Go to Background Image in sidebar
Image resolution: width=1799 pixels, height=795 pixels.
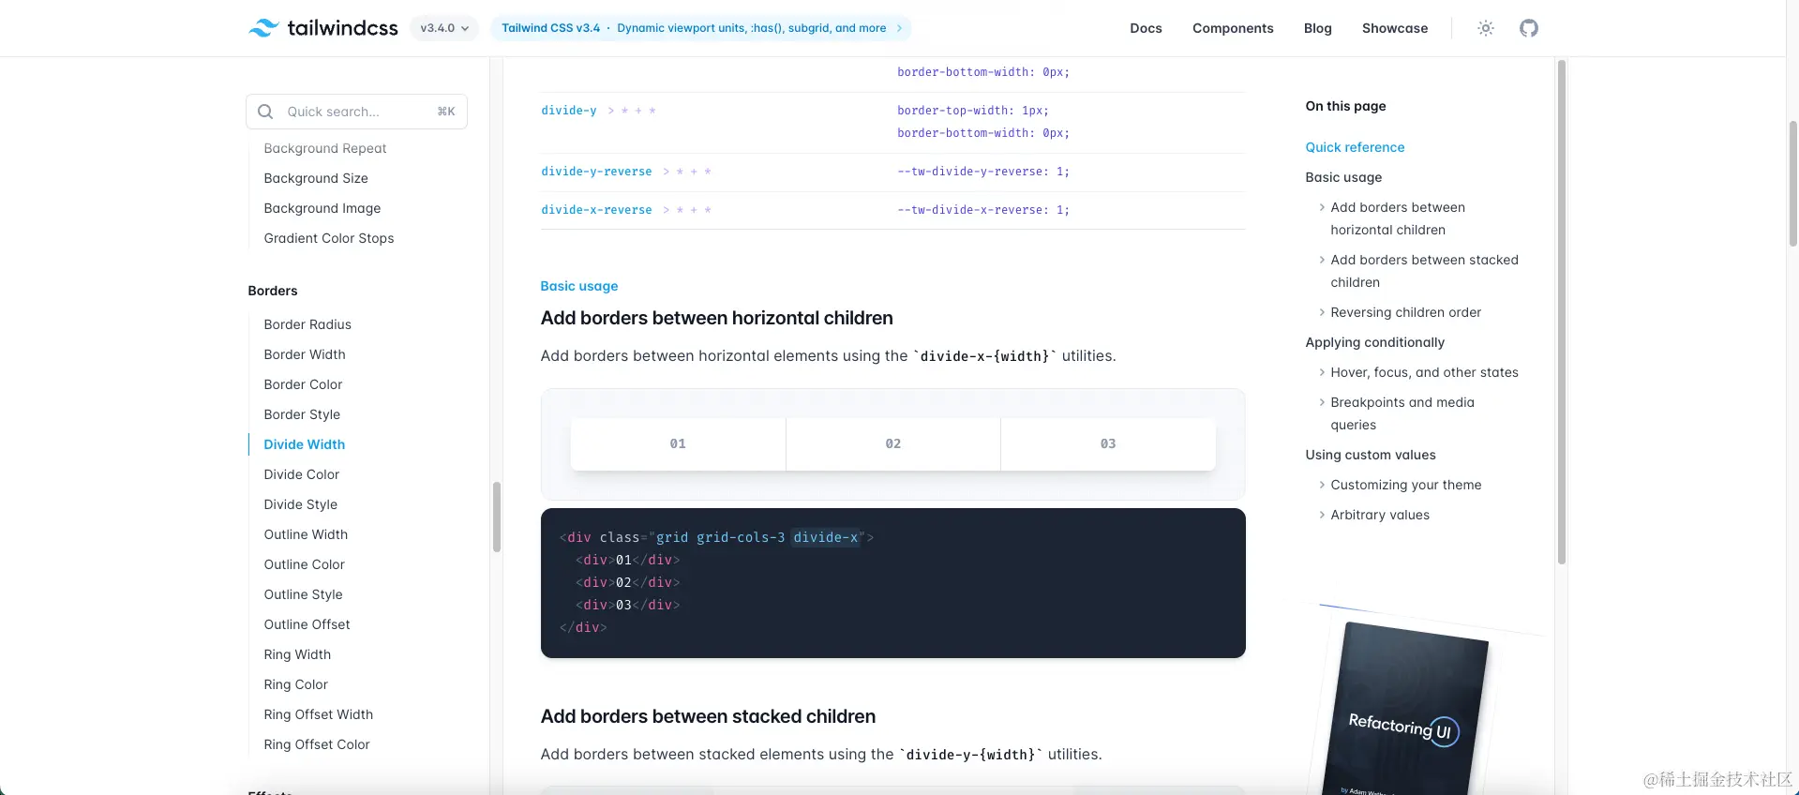[x=322, y=208]
